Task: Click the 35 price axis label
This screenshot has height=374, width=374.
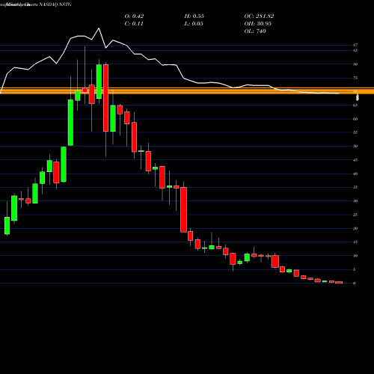Action: pyautogui.click(x=355, y=187)
